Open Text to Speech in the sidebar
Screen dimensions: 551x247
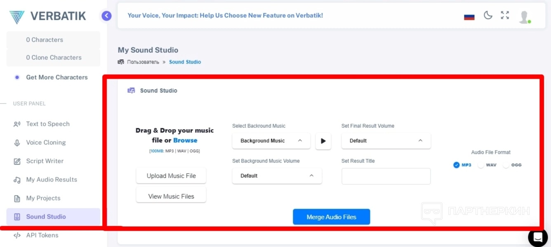47,124
